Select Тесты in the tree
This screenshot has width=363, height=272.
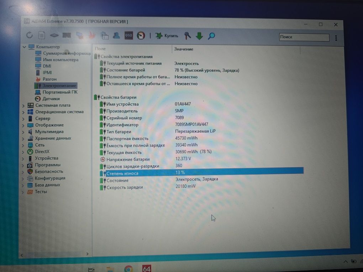[41, 192]
